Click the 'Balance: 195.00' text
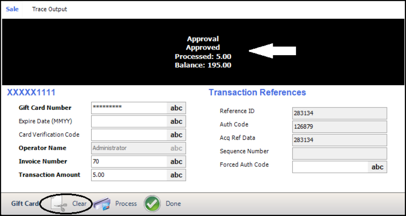This screenshot has width=406, height=216. coord(203,65)
